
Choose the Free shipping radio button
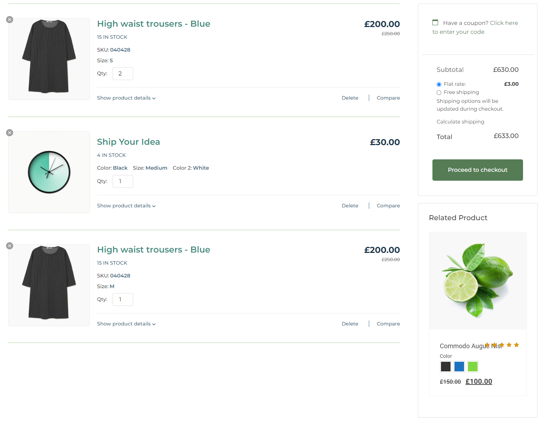[439, 92]
